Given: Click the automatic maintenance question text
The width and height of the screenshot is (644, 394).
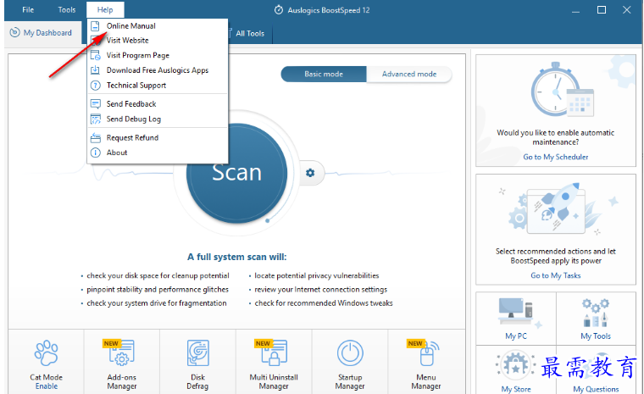Looking at the screenshot, I should (555, 137).
